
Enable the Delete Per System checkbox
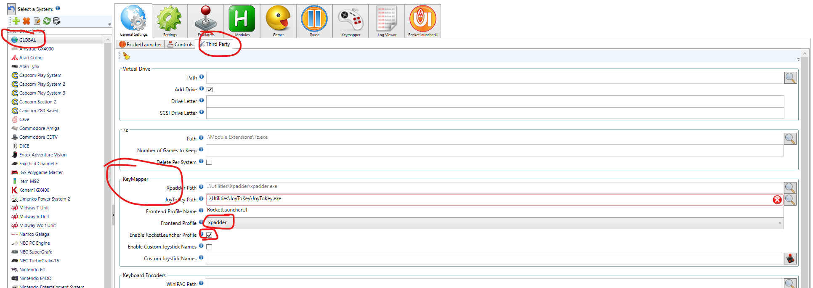(x=209, y=162)
